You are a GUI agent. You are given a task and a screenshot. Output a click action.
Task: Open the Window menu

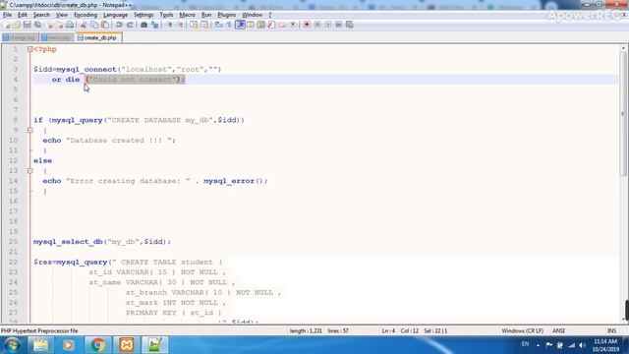pos(252,15)
